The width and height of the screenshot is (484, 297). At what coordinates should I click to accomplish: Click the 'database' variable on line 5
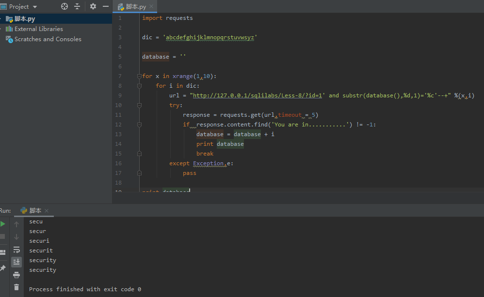pyautogui.click(x=156, y=57)
